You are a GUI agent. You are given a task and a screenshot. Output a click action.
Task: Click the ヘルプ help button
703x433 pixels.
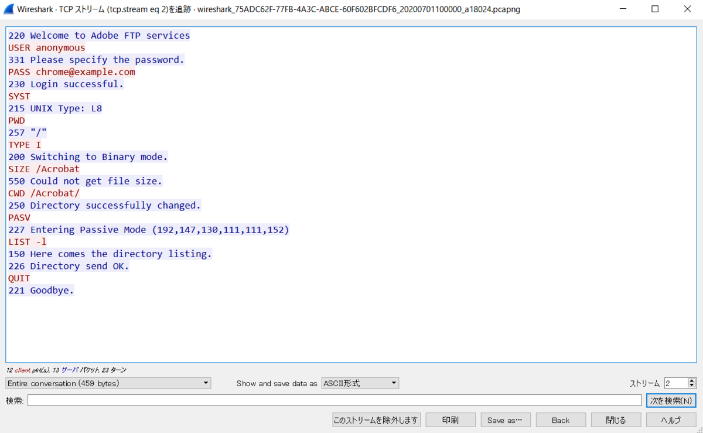[x=671, y=420]
